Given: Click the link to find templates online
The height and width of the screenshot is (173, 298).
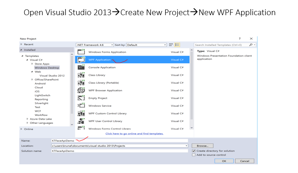Looking at the screenshot, I should click(134, 134).
